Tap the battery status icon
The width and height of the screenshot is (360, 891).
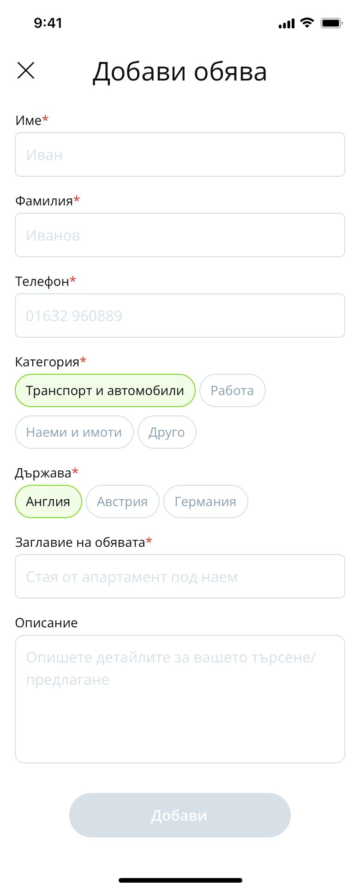click(x=331, y=23)
